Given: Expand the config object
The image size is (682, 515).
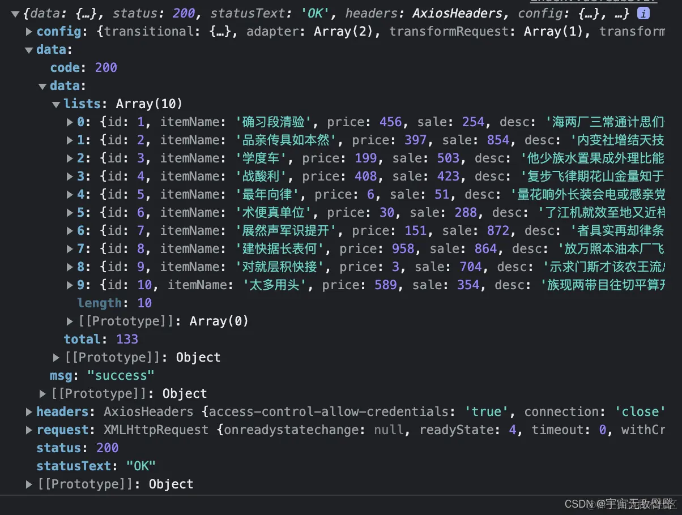Looking at the screenshot, I should click(x=29, y=32).
